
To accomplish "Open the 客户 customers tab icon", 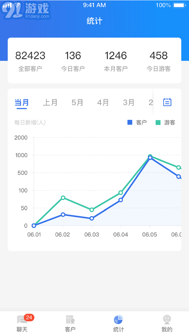I will point(70,320).
